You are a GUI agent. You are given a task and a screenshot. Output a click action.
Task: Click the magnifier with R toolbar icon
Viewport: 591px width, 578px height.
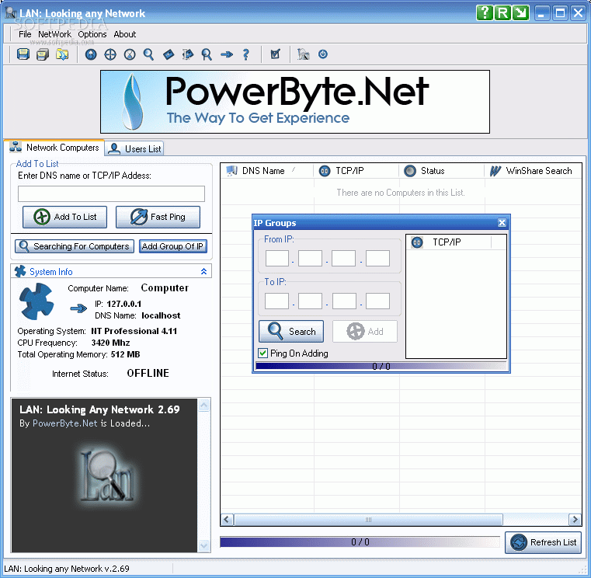click(x=207, y=54)
